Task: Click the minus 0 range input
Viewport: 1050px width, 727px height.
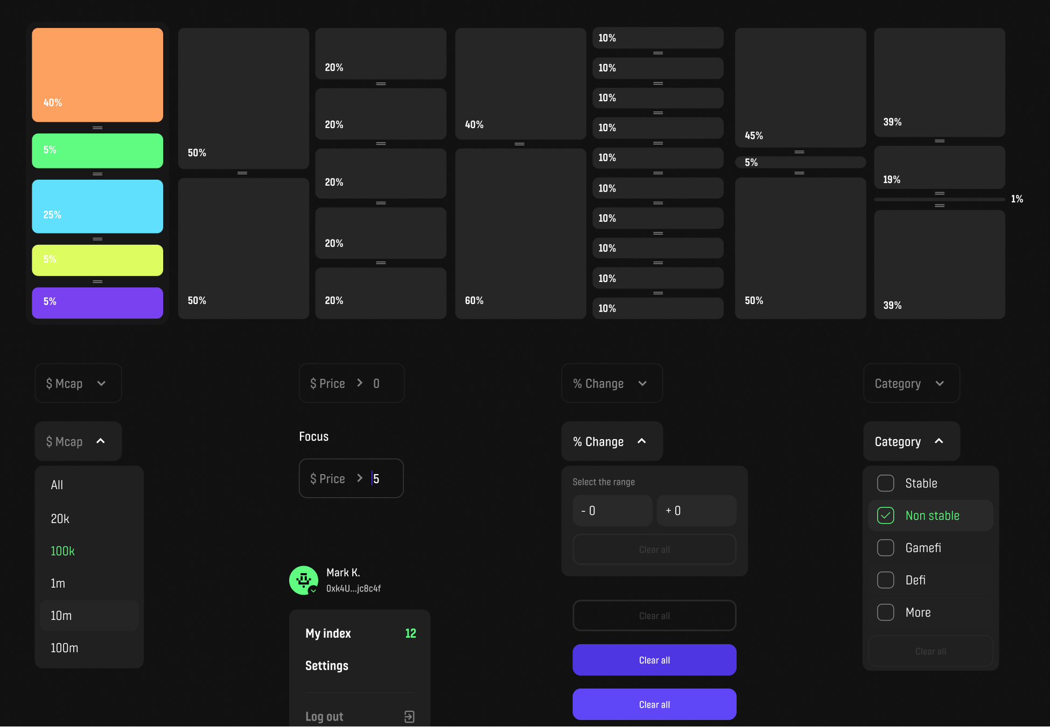Action: tap(613, 511)
